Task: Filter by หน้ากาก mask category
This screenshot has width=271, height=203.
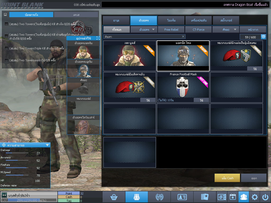Action: pos(253,30)
